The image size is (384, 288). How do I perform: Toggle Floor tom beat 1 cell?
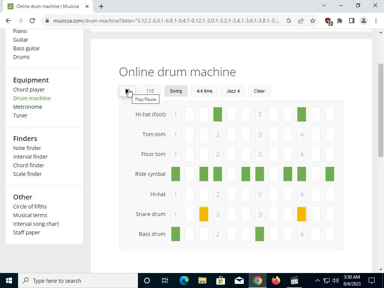click(x=175, y=154)
